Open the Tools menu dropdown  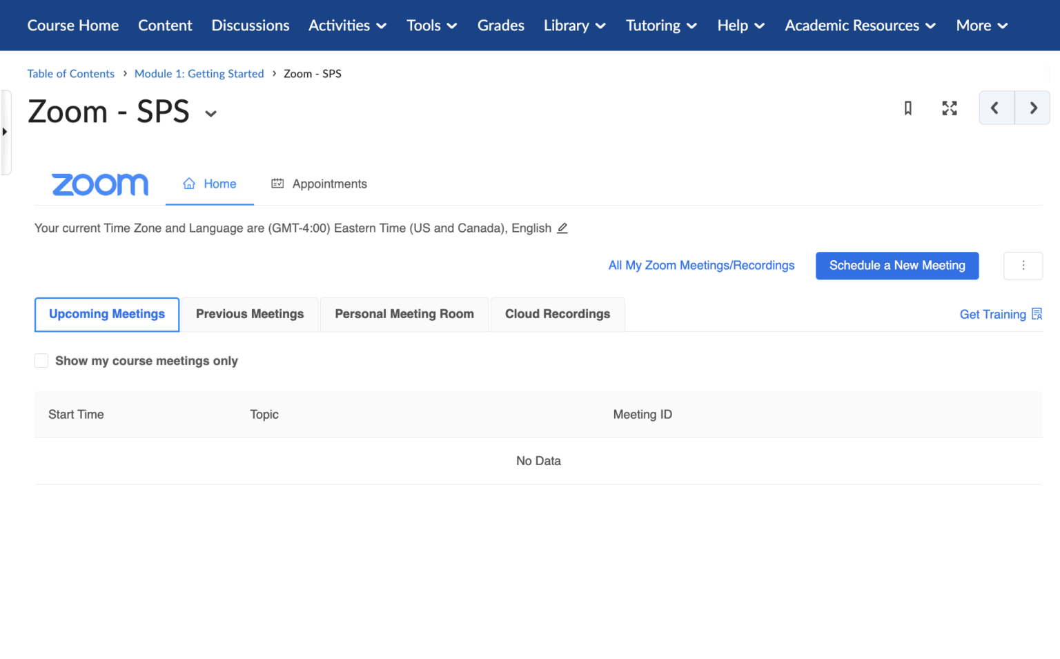(431, 26)
